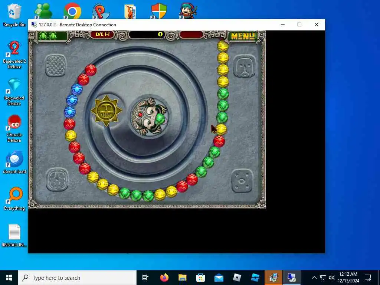
Task: Click the Zuma score counter showing 0
Action: pyautogui.click(x=147, y=35)
